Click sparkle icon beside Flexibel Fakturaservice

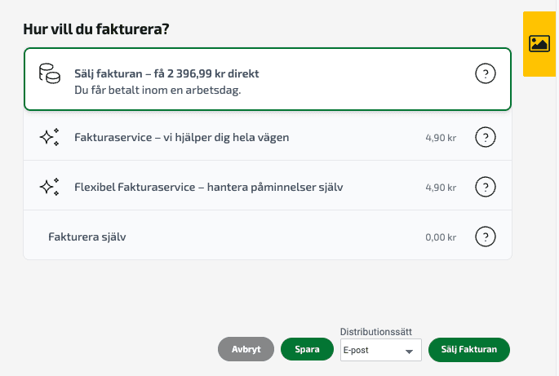(50, 187)
